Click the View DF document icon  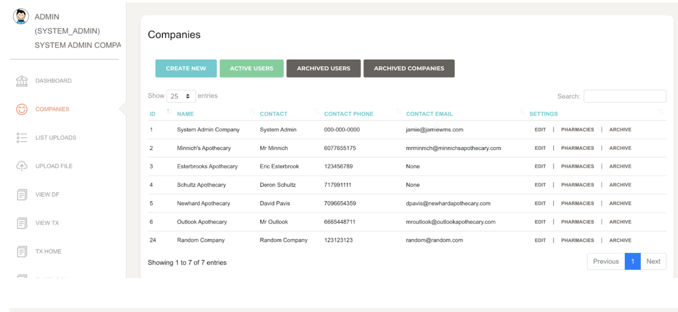tap(22, 195)
